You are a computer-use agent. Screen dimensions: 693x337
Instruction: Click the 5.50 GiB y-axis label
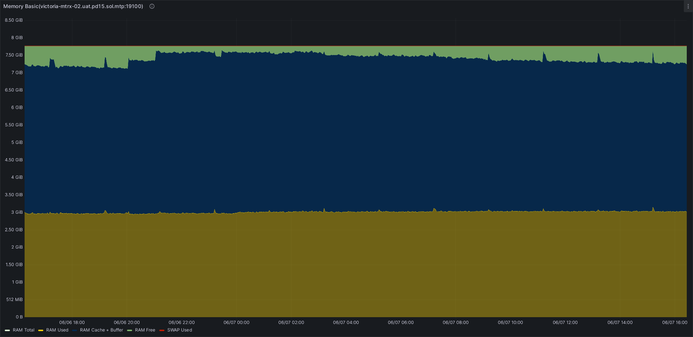pos(14,125)
